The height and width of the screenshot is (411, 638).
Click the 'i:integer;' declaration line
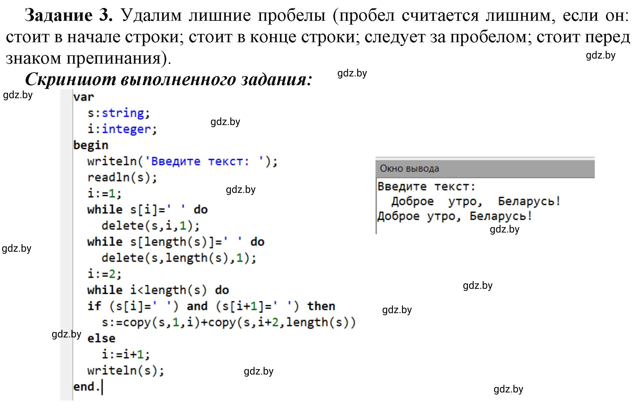pos(122,129)
